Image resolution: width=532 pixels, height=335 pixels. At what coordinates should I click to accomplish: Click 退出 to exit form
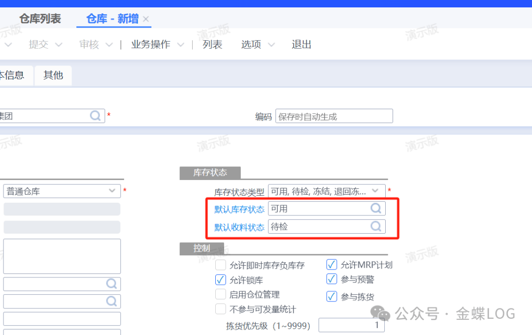coord(301,45)
